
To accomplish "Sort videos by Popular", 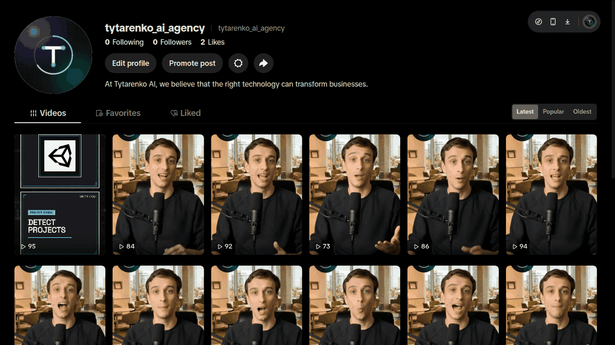I will tap(553, 112).
